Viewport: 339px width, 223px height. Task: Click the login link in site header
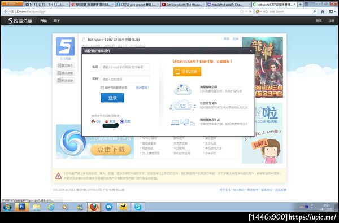pyautogui.click(x=319, y=21)
